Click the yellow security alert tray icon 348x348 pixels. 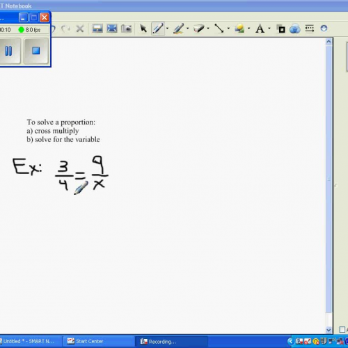316,342
